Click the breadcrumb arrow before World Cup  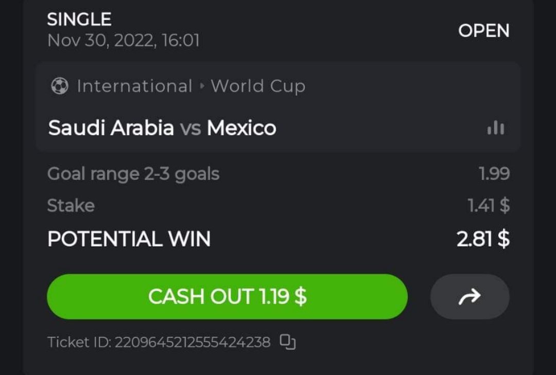202,86
